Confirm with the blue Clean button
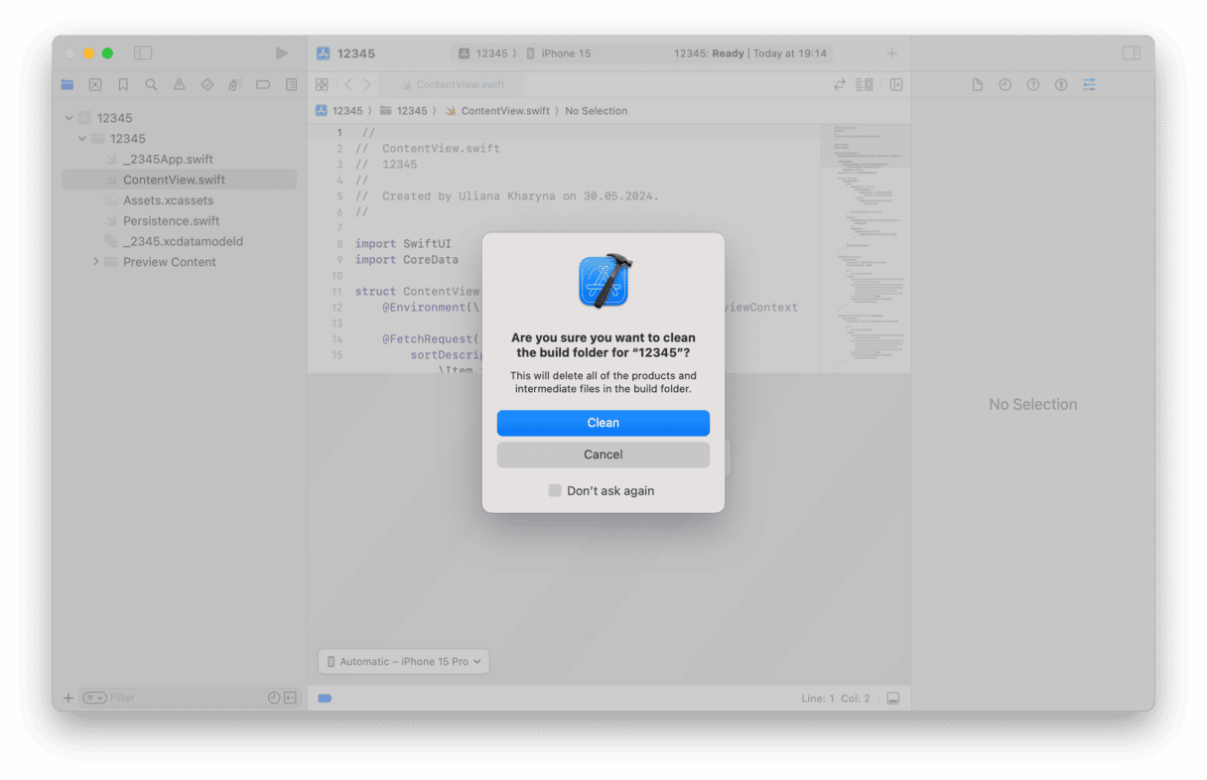 click(x=603, y=423)
